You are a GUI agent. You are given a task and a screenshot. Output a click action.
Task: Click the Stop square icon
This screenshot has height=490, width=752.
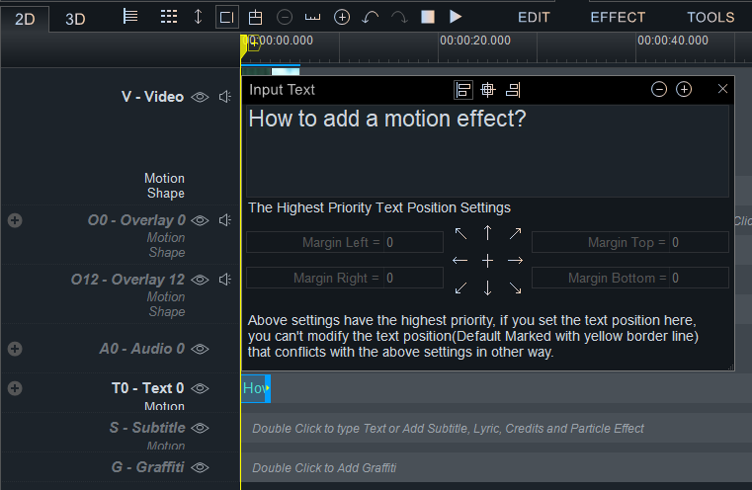click(428, 17)
